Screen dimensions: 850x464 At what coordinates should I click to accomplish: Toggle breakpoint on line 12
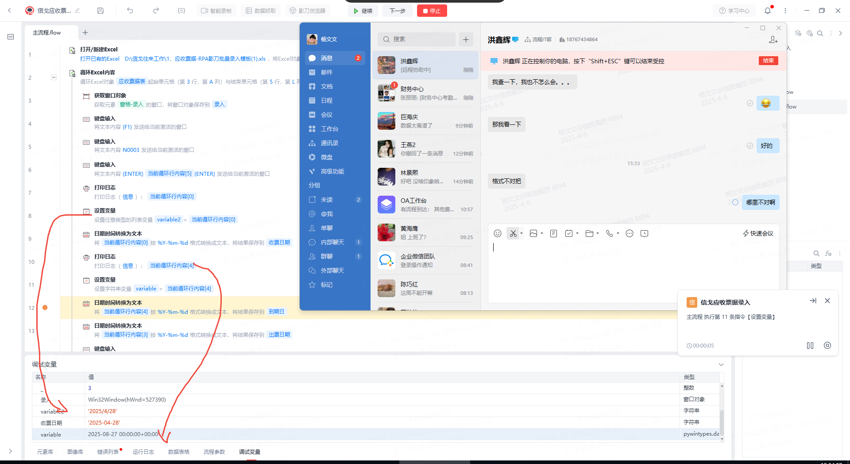[45, 307]
